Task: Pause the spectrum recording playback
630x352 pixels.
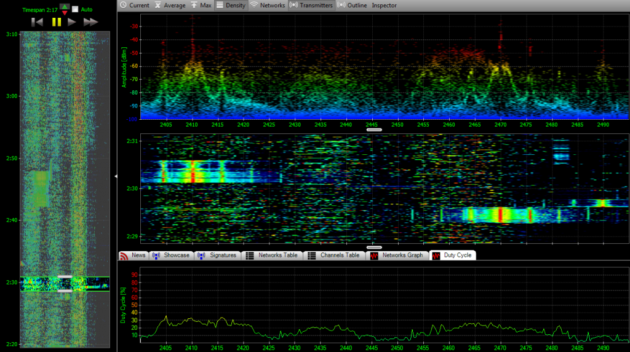Action: click(56, 22)
